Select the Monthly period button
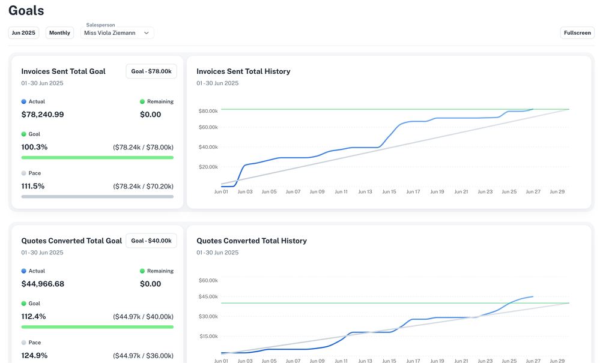The height and width of the screenshot is (363, 600). point(59,33)
